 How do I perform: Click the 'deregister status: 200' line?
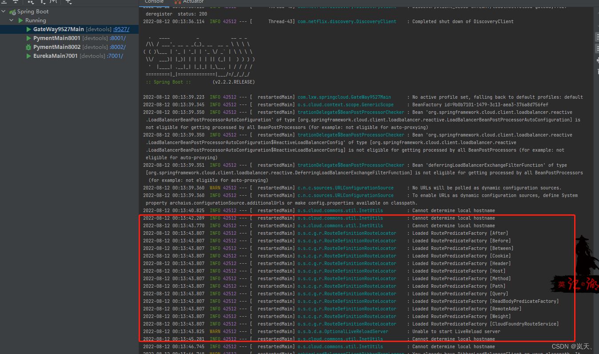[x=176, y=14]
